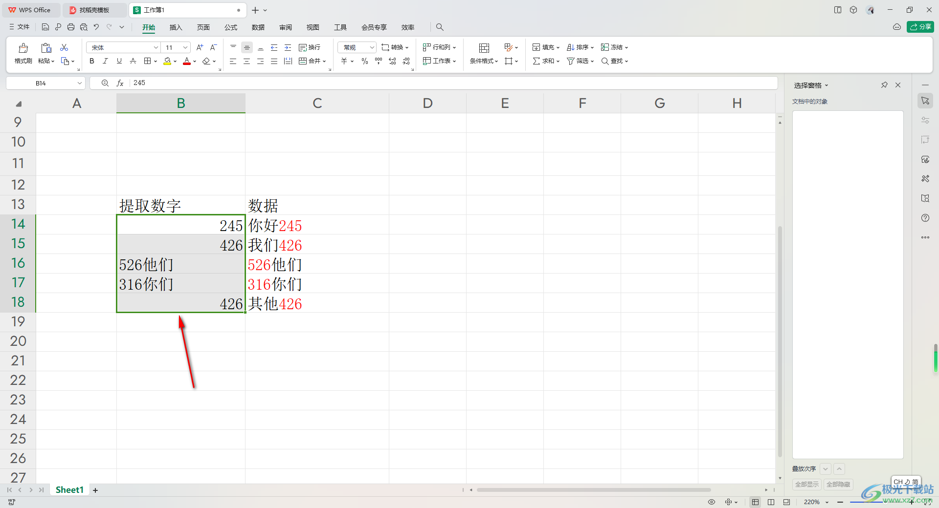This screenshot has width=939, height=508.
Task: Toggle Italic formatting
Action: [105, 61]
